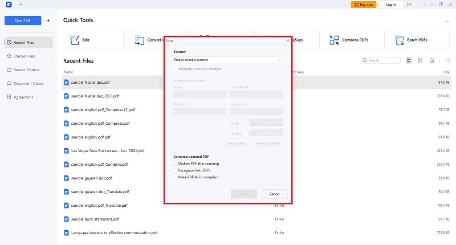Click the PDFelement app logo icon
Viewport: 456px width, 245px height.
(9, 5)
